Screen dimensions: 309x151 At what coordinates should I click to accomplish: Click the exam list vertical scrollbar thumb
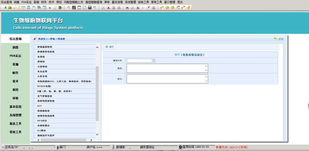point(97,93)
